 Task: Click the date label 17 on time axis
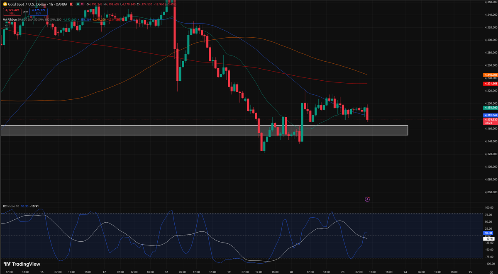coord(104,272)
